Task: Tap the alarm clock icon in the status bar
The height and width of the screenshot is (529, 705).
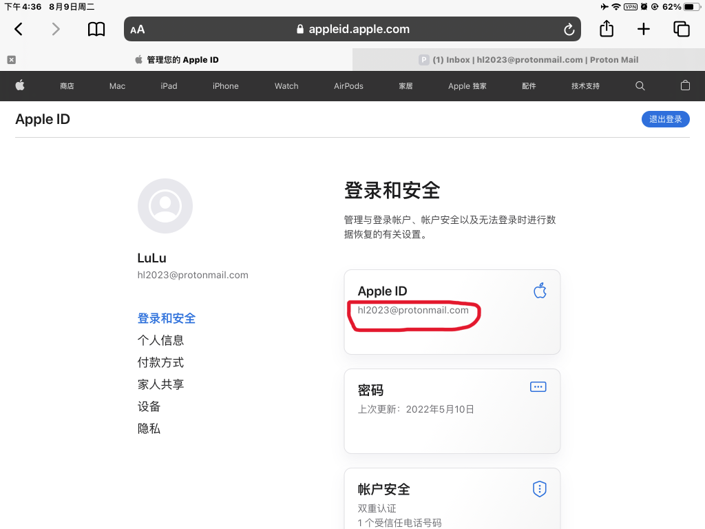Action: coord(644,7)
